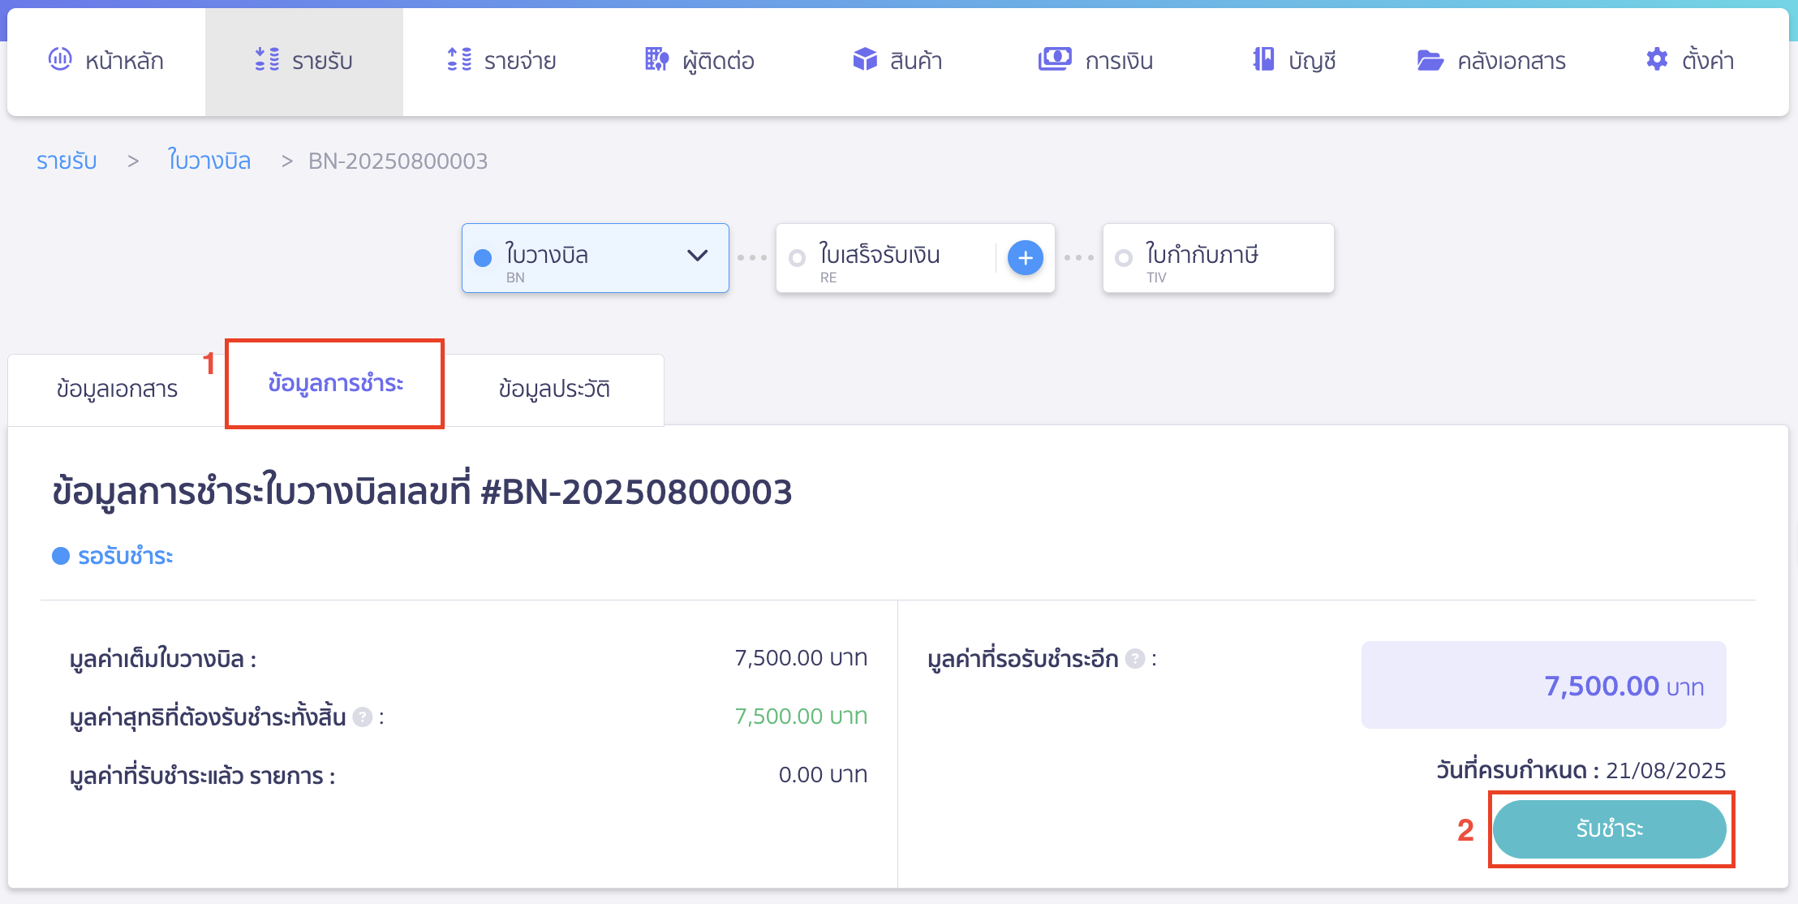Click the outstanding 7,500.00 บาท amount box
This screenshot has height=904, width=1798.
click(1543, 685)
